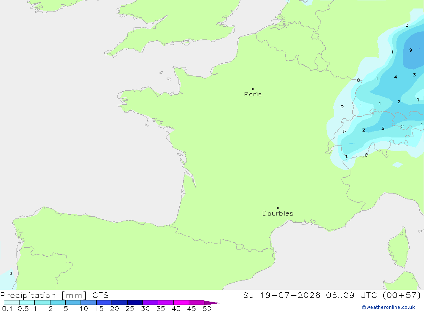The image size is (424, 311).
Task: Click the legend label 40
Action: [176, 308]
